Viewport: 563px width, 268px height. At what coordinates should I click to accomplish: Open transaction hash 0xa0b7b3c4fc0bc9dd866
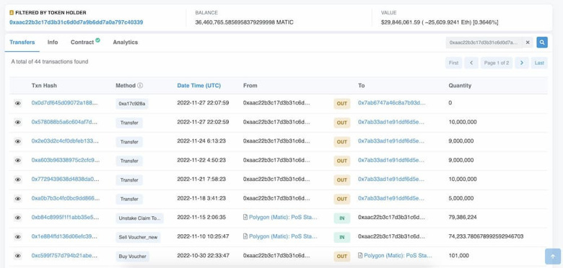(x=66, y=198)
